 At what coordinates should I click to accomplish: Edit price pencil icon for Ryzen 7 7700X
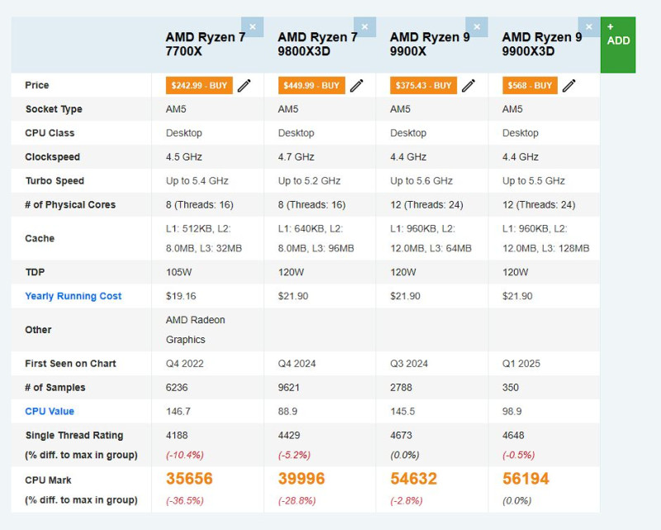[245, 85]
